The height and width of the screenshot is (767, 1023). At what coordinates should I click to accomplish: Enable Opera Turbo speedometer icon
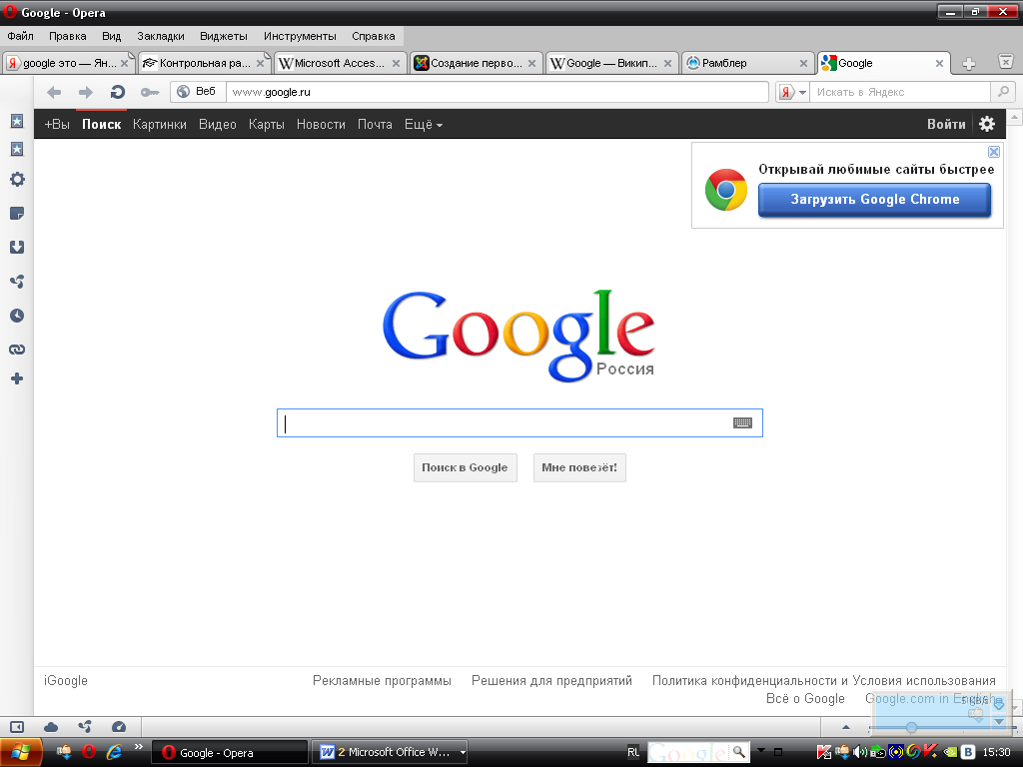pyautogui.click(x=119, y=727)
